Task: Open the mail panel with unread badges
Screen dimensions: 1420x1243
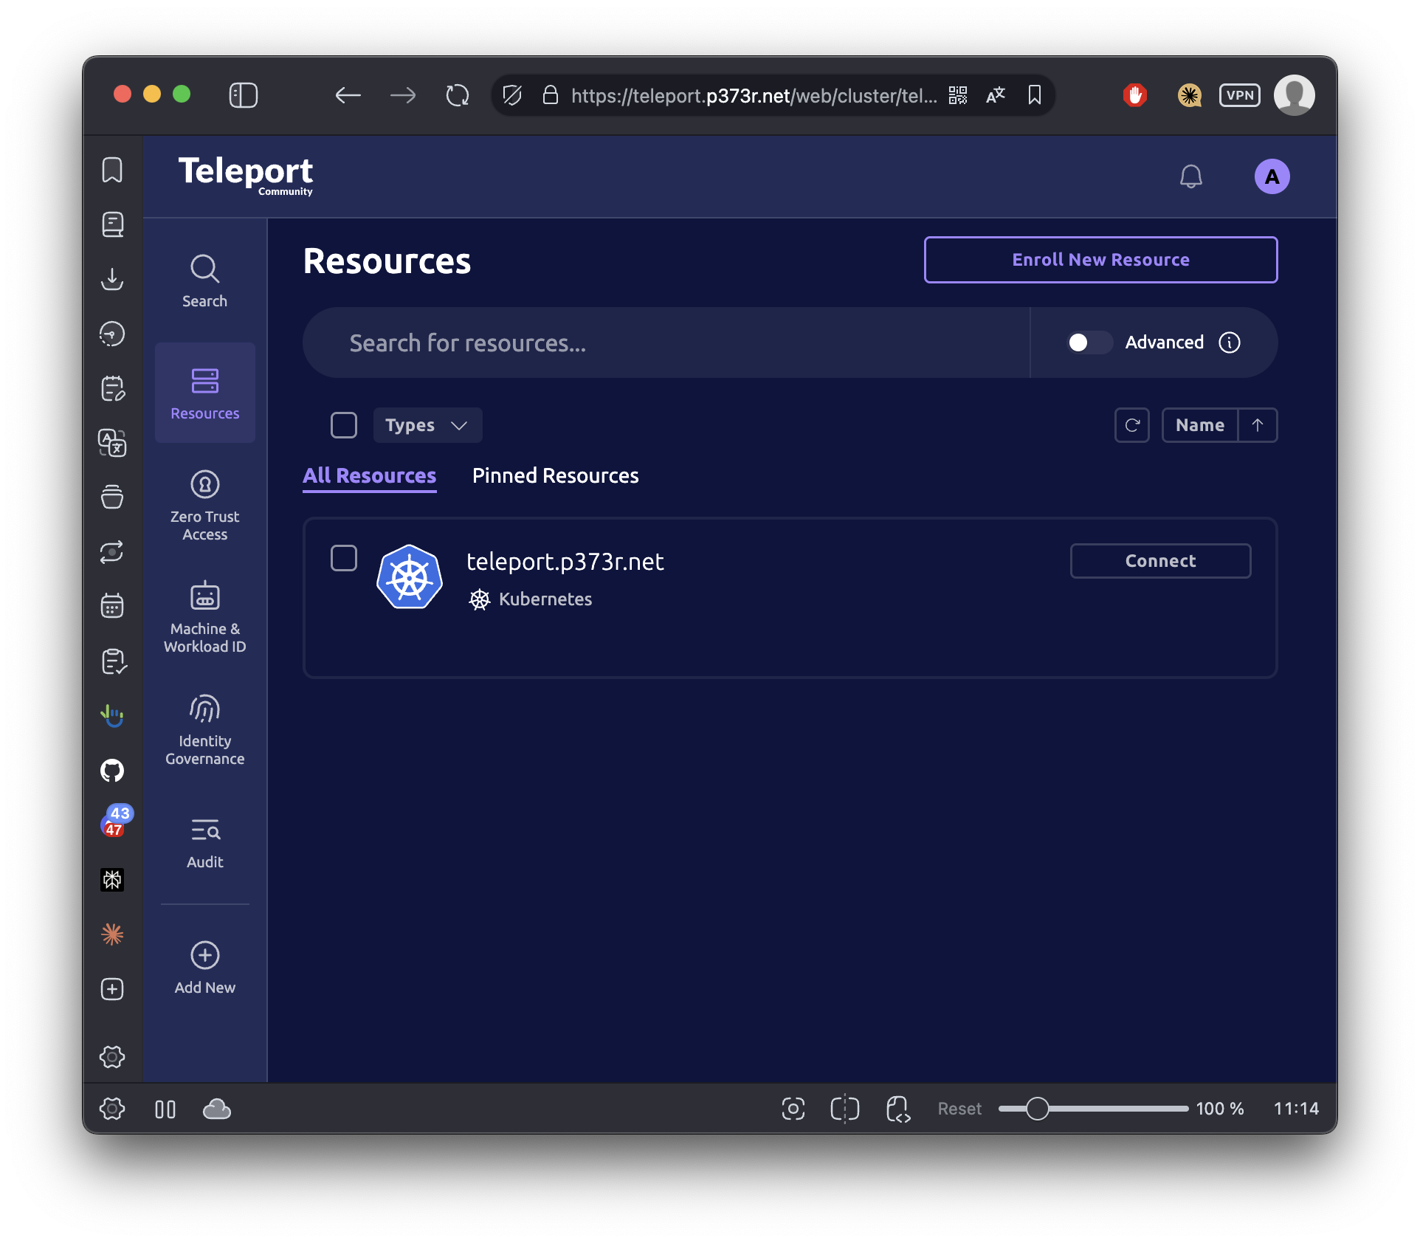Action: point(115,822)
